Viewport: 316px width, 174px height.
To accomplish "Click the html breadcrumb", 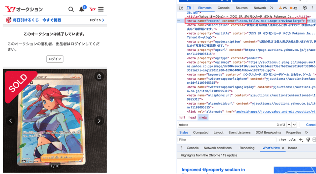I will pyautogui.click(x=182, y=117).
